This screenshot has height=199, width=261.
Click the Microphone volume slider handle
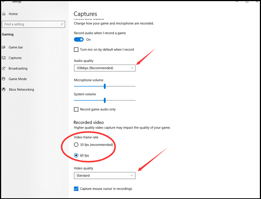(105, 86)
